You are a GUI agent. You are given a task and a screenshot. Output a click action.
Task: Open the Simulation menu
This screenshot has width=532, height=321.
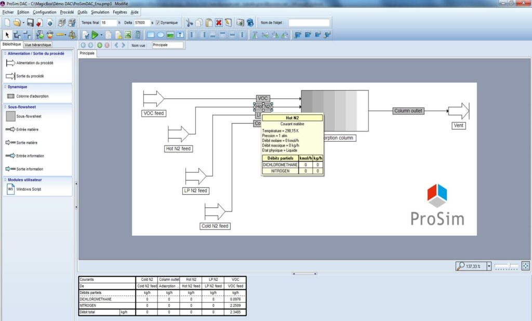[x=100, y=12]
